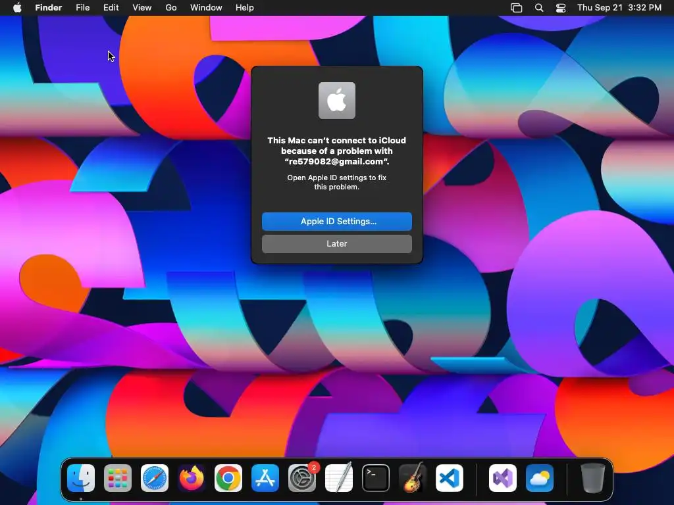Open TextEdit from the Dock
Screen dimensions: 674x505
click(339, 478)
